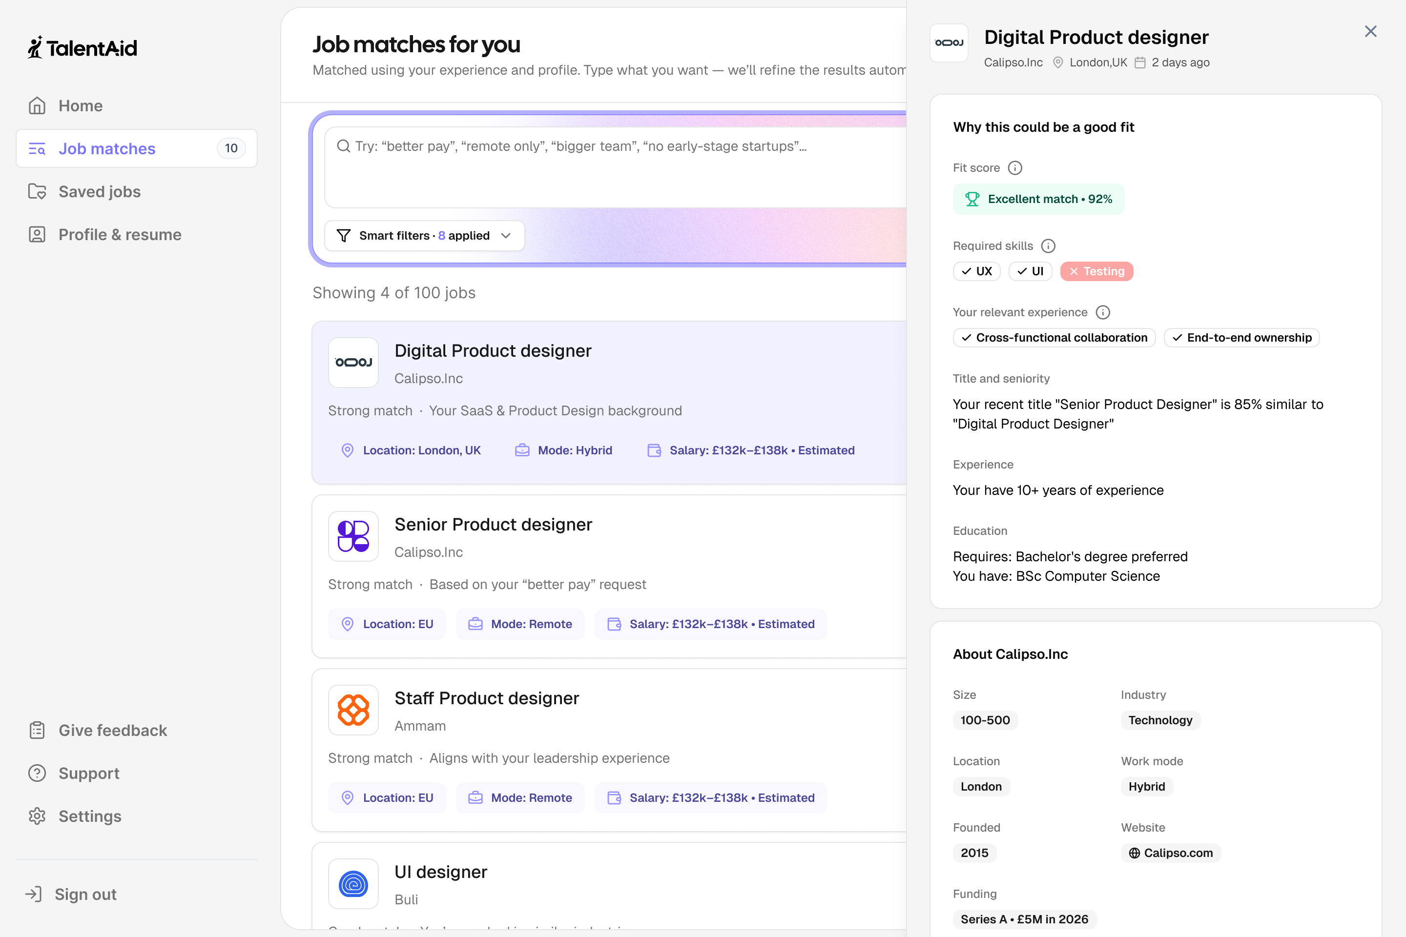Click the Fit score info icon
Image resolution: width=1406 pixels, height=937 pixels.
(x=1015, y=168)
